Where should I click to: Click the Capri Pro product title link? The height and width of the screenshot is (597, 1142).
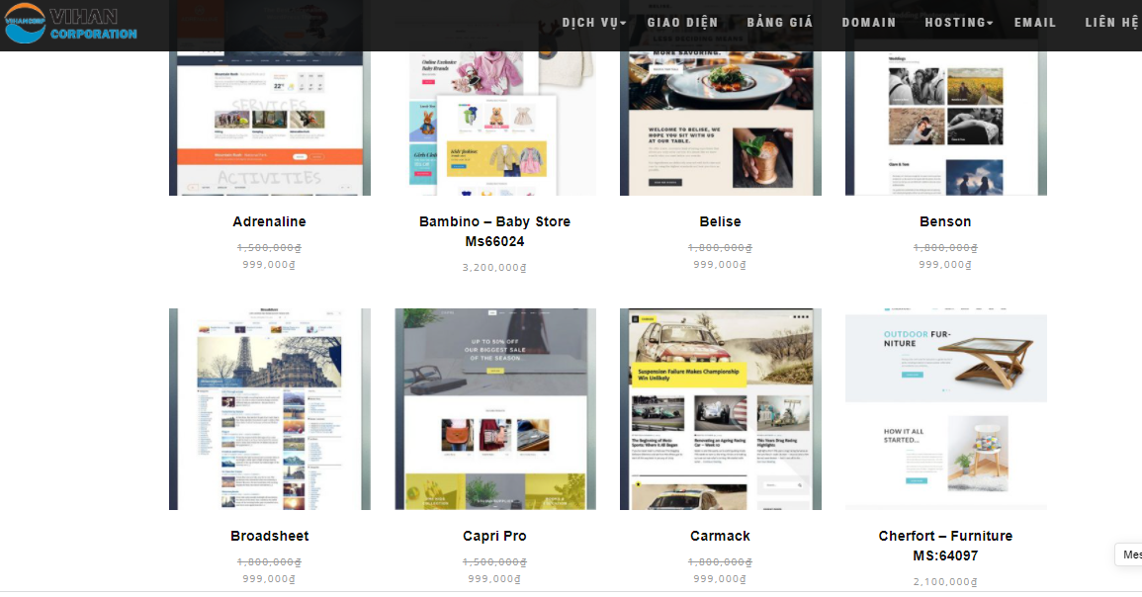click(495, 536)
